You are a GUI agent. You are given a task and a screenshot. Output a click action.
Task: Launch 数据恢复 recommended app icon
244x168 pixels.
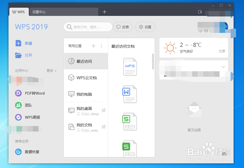coord(18,152)
